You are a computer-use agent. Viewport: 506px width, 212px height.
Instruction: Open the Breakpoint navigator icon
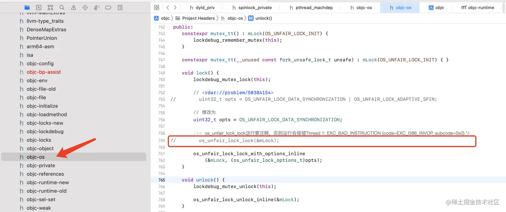click(x=108, y=7)
